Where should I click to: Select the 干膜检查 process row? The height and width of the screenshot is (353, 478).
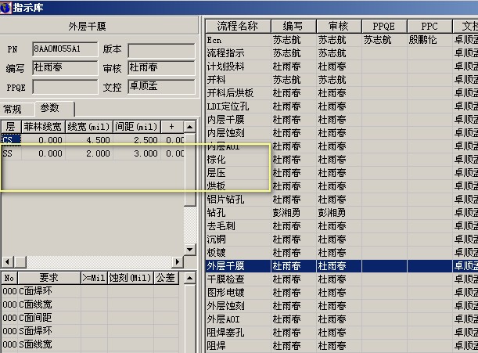342,279
